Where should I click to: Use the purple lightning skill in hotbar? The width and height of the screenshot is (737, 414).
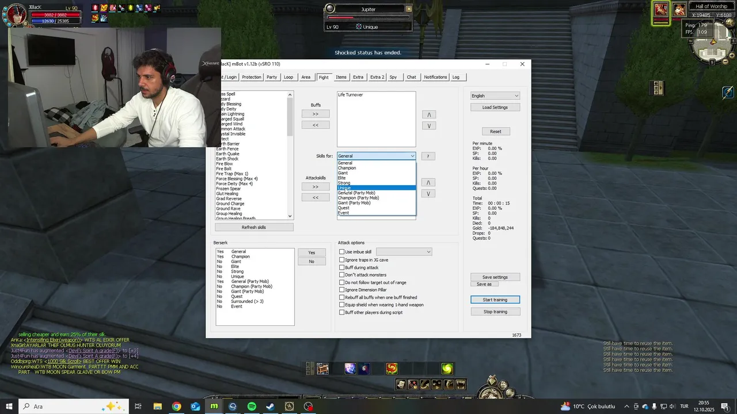click(x=350, y=369)
